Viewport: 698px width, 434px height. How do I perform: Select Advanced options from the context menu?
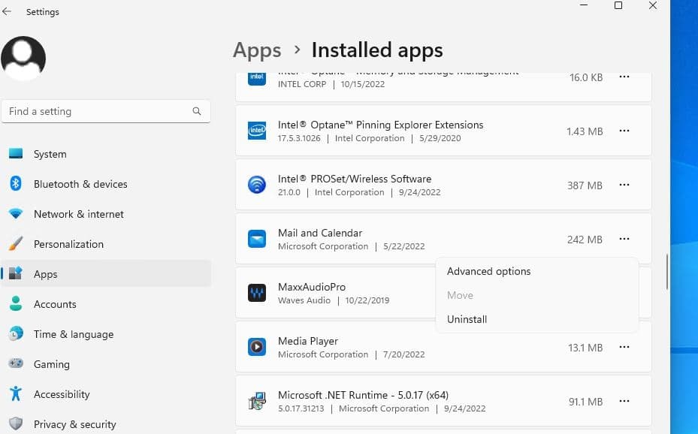point(488,271)
